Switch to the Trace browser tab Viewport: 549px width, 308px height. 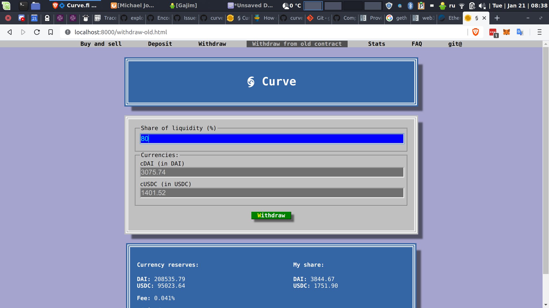106,18
